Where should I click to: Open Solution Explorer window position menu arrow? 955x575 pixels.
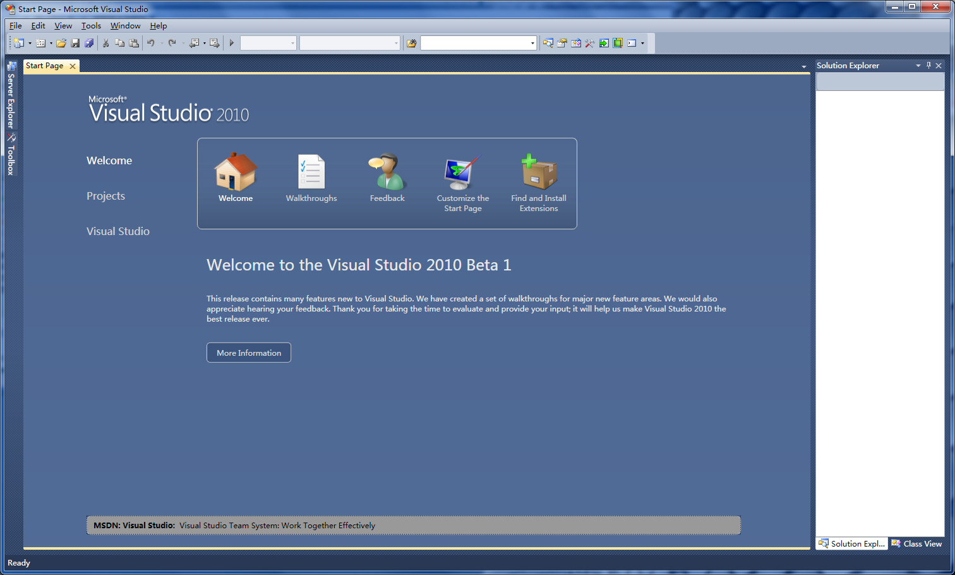tap(918, 66)
